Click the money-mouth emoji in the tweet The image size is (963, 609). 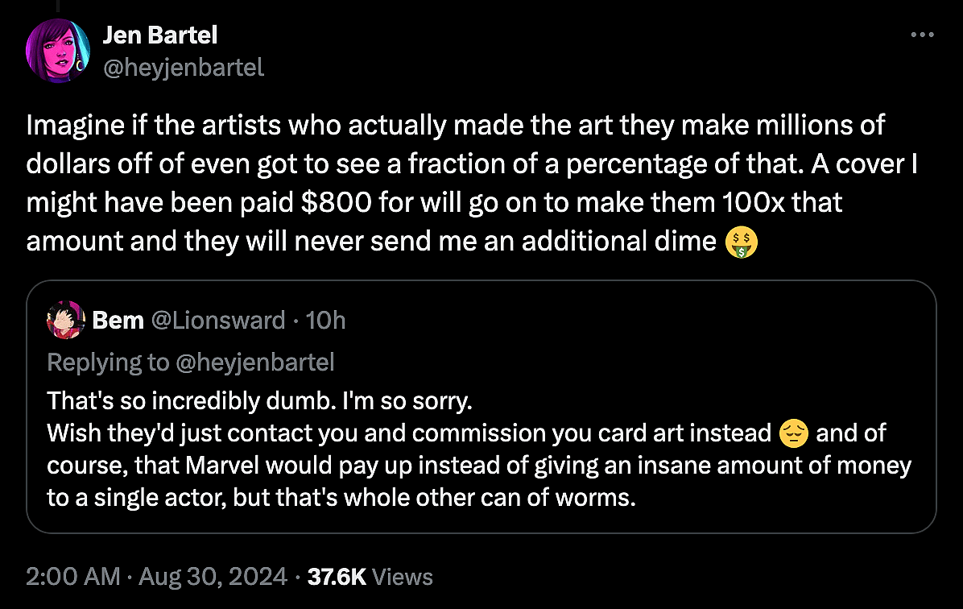(741, 242)
